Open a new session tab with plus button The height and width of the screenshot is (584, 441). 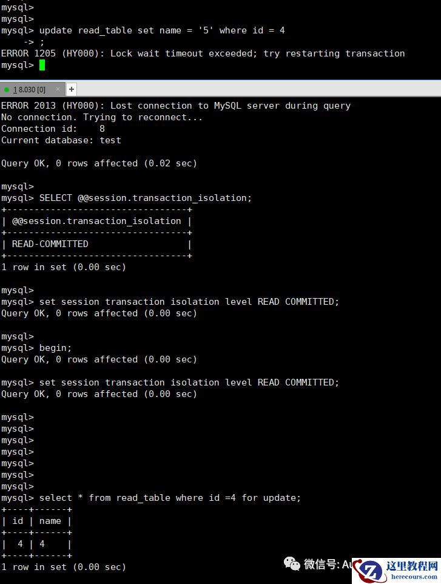point(72,89)
